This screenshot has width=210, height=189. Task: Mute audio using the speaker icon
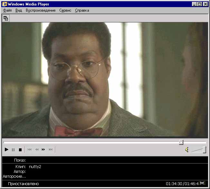click(187, 150)
